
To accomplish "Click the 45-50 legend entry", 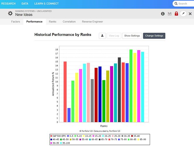I will coord(64,140).
